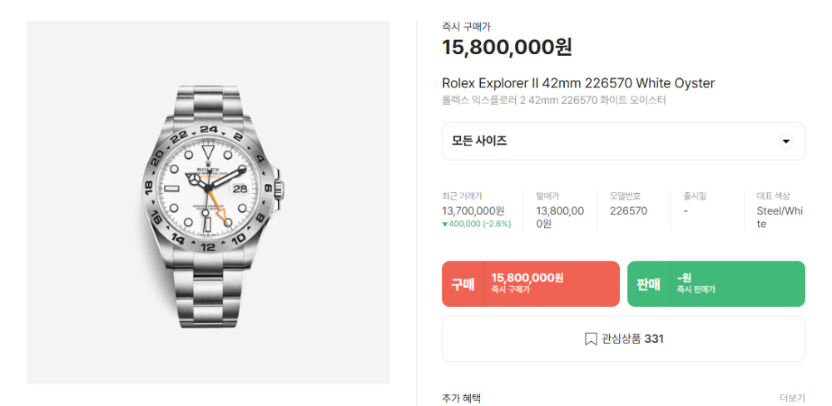832x406 pixels.
Task: Click the 모델번호 226570 value
Action: tap(628, 211)
